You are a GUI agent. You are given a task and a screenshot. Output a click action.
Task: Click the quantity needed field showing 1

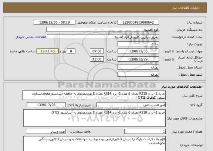click(145, 131)
